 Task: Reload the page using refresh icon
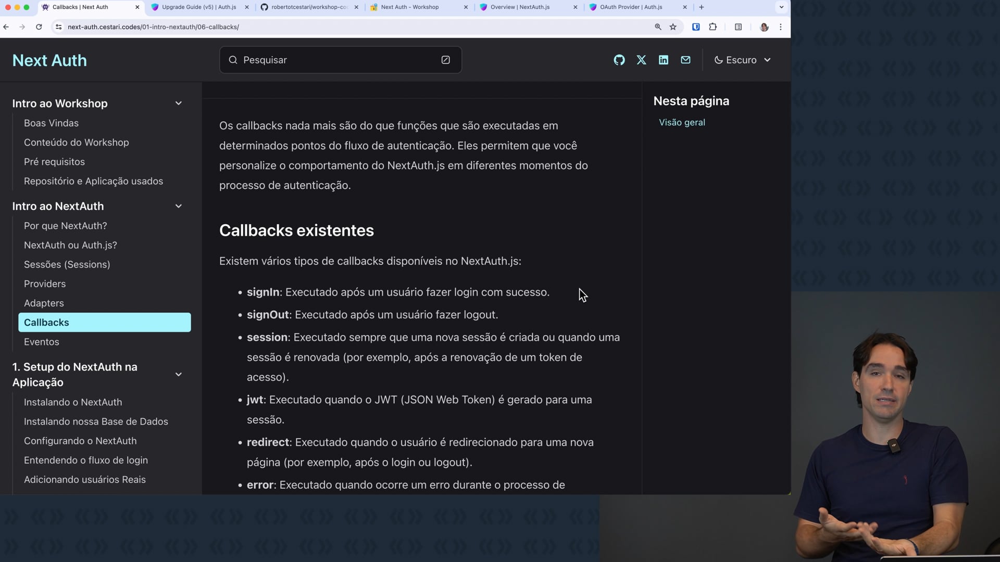pyautogui.click(x=39, y=27)
